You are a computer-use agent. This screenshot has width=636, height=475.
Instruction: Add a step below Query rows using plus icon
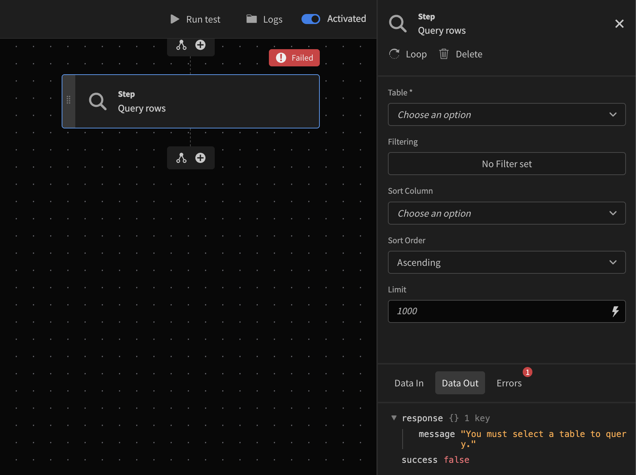click(x=200, y=158)
